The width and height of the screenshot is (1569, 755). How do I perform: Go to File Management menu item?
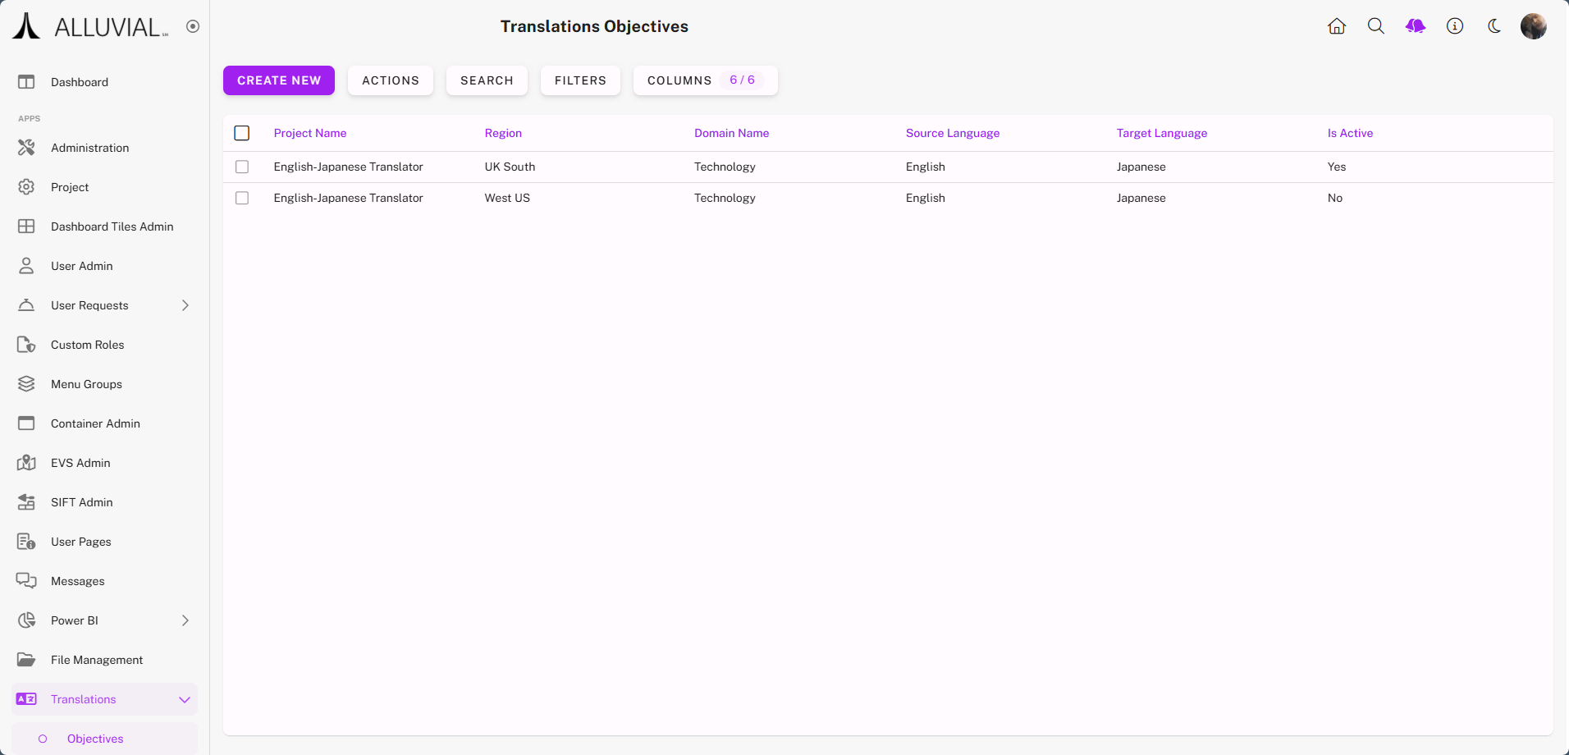click(97, 660)
